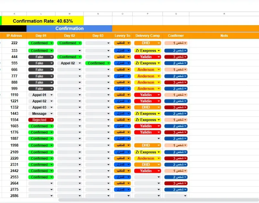Screen dimensions: 259x203
Task: Expand the Appel 03 dropdown in row 1332
Action: coord(41,107)
